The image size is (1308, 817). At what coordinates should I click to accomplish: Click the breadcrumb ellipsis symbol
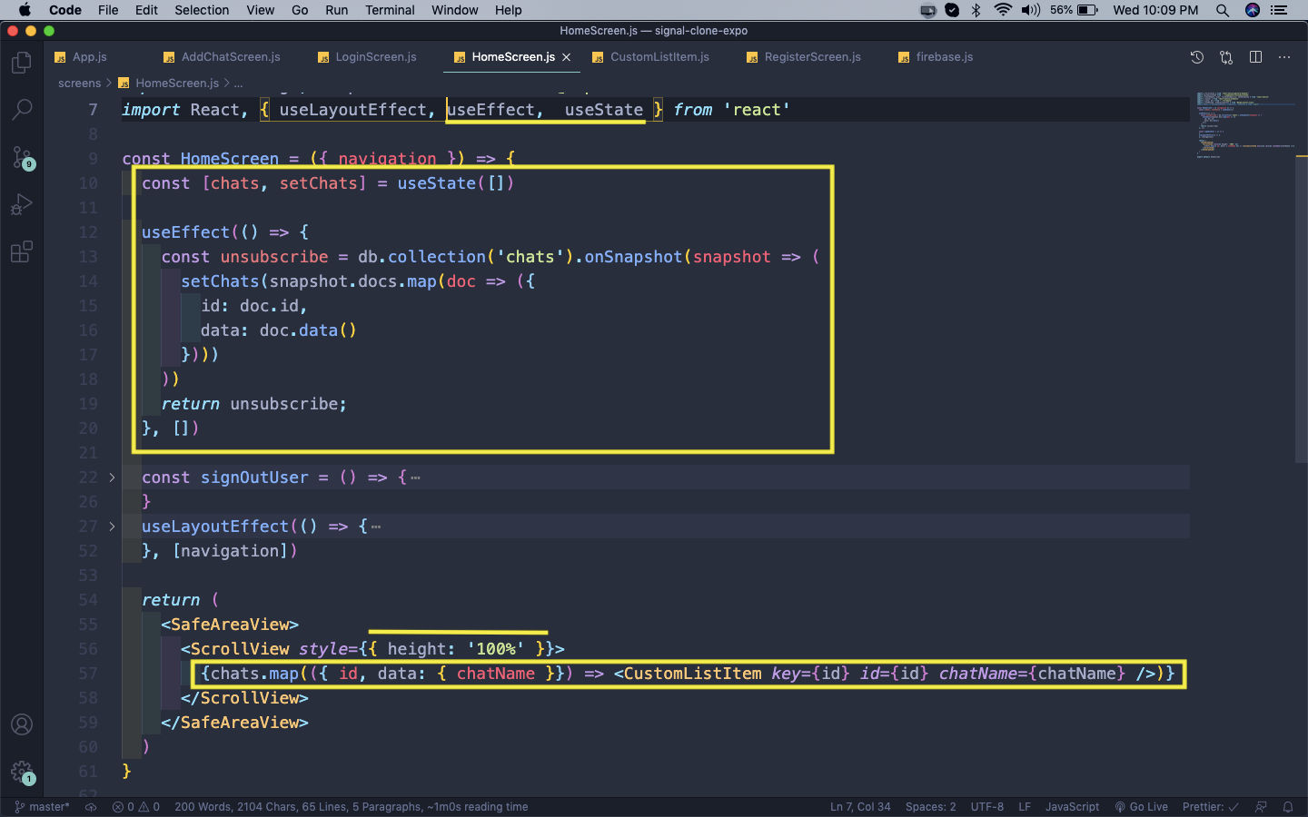(x=238, y=84)
